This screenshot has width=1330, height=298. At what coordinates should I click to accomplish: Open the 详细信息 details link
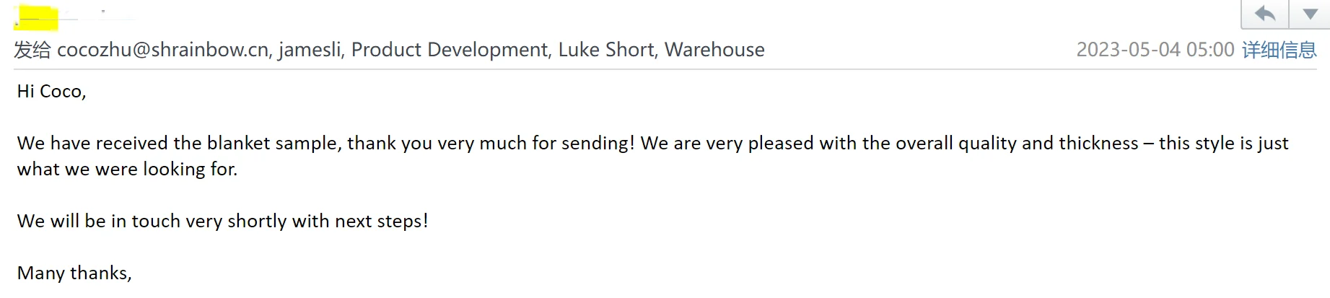pos(1279,50)
